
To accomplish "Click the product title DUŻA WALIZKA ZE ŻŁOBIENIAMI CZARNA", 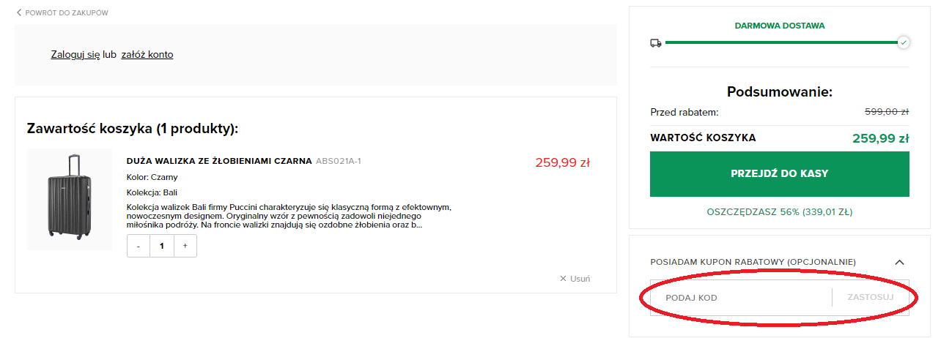I will pos(219,161).
